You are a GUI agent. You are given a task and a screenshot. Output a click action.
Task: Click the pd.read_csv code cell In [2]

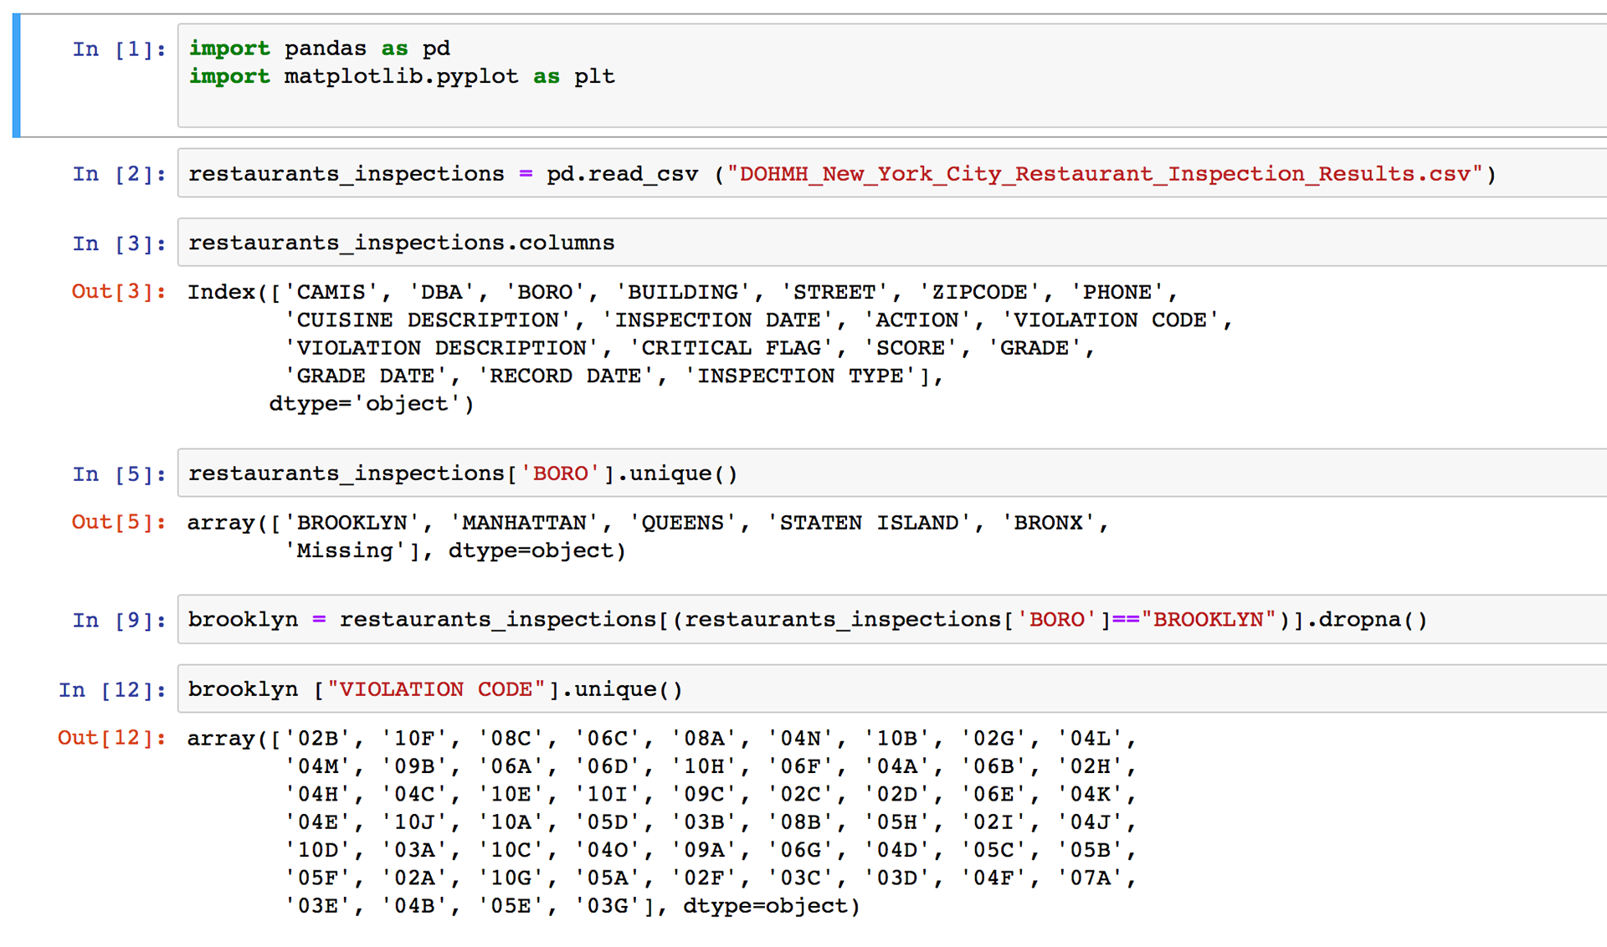pos(892,173)
